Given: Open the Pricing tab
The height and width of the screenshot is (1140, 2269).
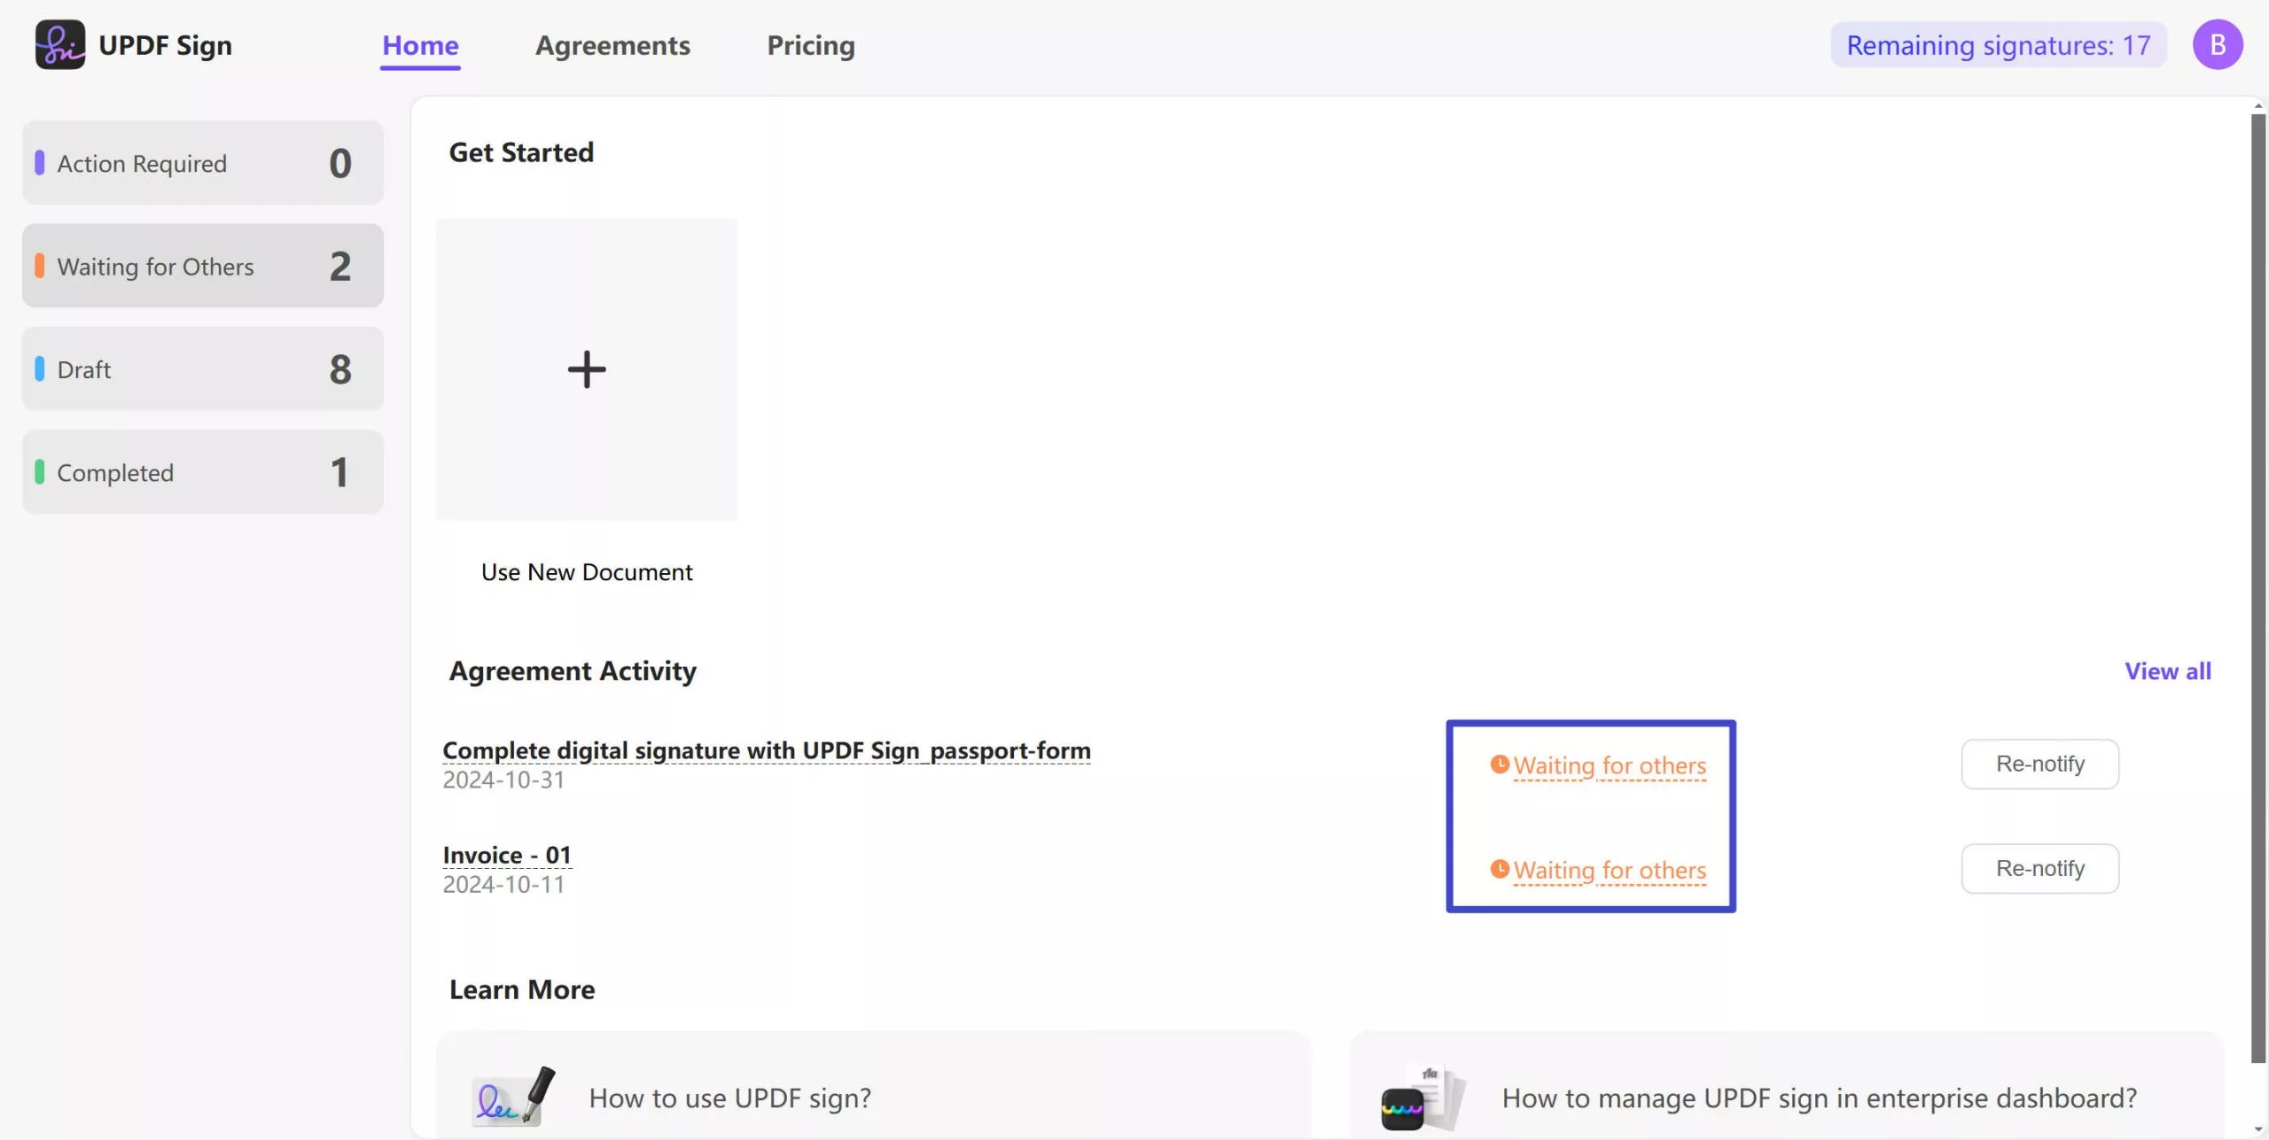Looking at the screenshot, I should tap(811, 45).
